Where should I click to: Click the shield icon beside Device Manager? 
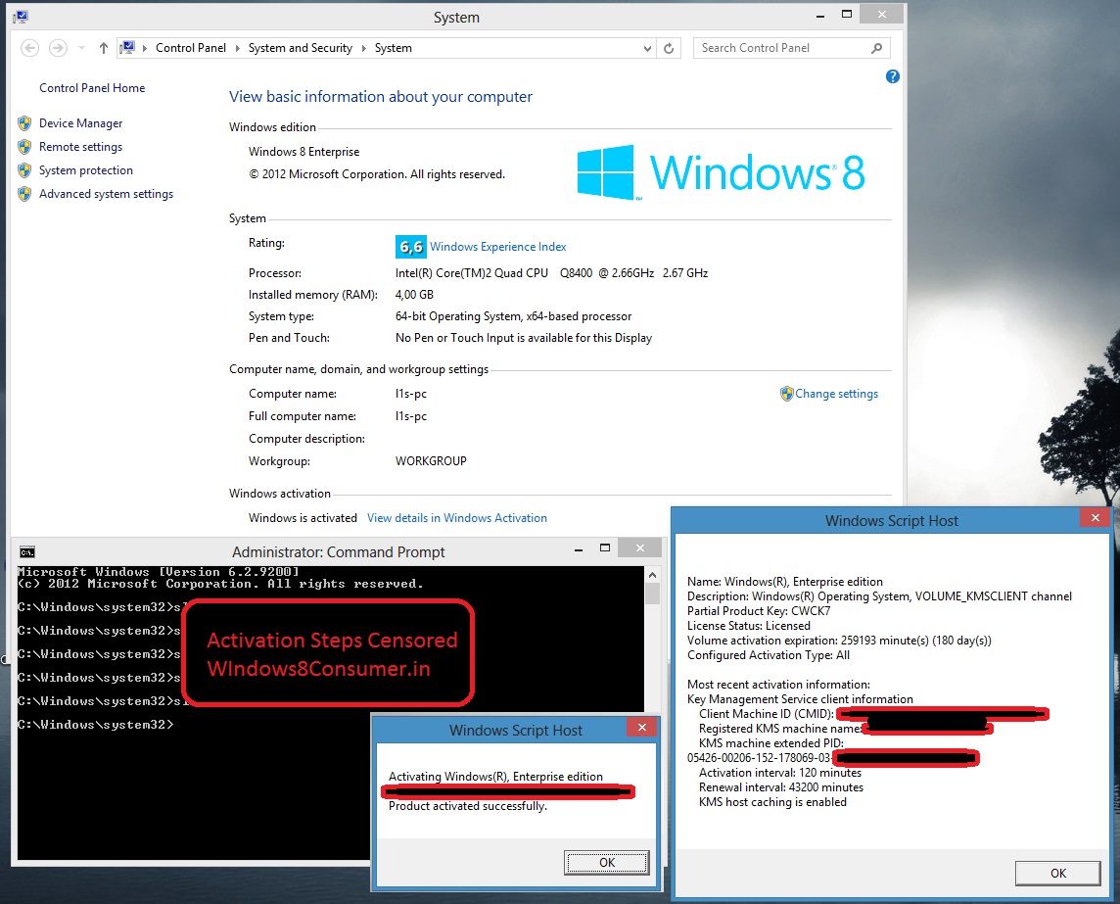pos(24,123)
